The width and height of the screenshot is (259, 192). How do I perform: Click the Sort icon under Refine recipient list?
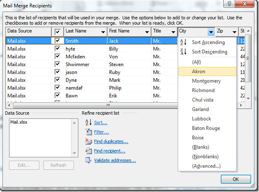click(x=89, y=123)
